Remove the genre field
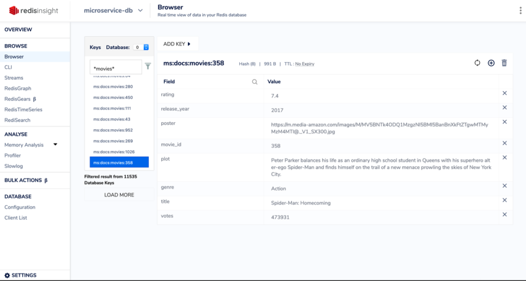Image resolution: width=526 pixels, height=281 pixels. point(504,186)
